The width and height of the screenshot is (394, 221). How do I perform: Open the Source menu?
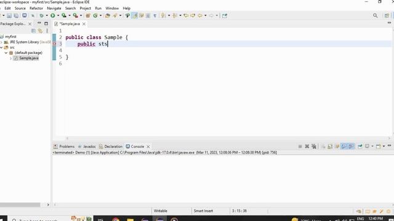[x=20, y=8]
